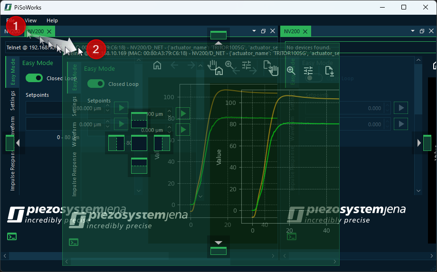The height and width of the screenshot is (272, 437).
Task: Click the leftmost home icon on the plot toolbar
Action: pyautogui.click(x=157, y=65)
